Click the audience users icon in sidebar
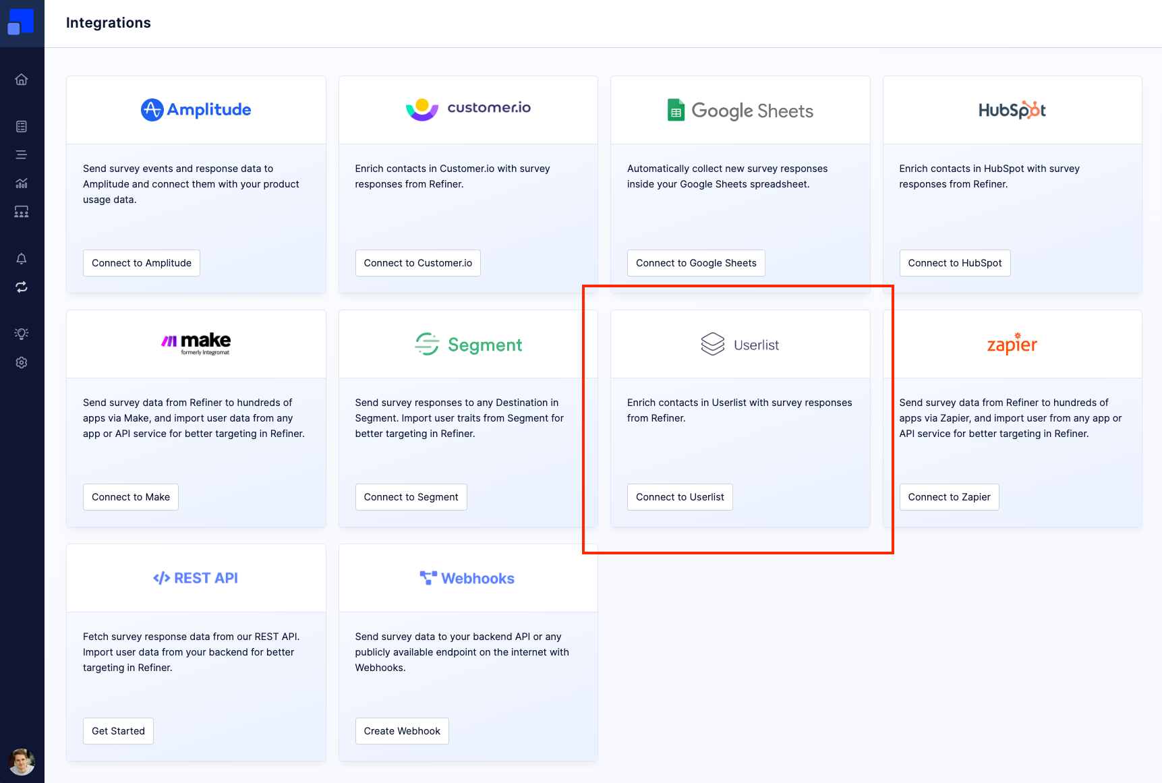 [22, 212]
